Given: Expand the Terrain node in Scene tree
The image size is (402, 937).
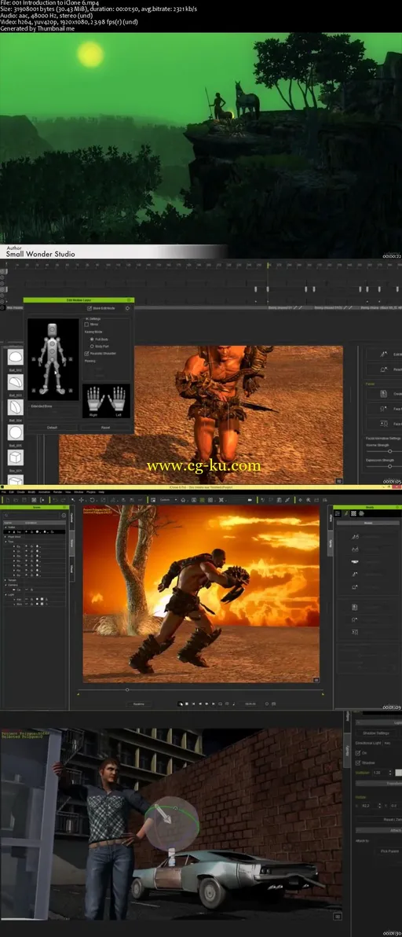Looking at the screenshot, I should (5, 579).
